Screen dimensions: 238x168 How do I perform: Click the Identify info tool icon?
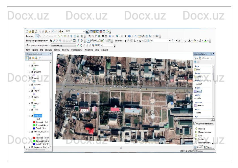coord(129,36)
